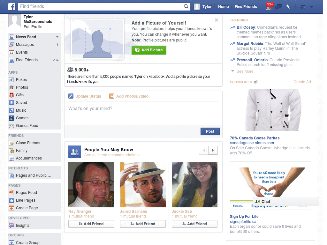Viewport: 327px width, 245px height.
Task: Open Sign Up For Life ad link
Action: pos(244,217)
